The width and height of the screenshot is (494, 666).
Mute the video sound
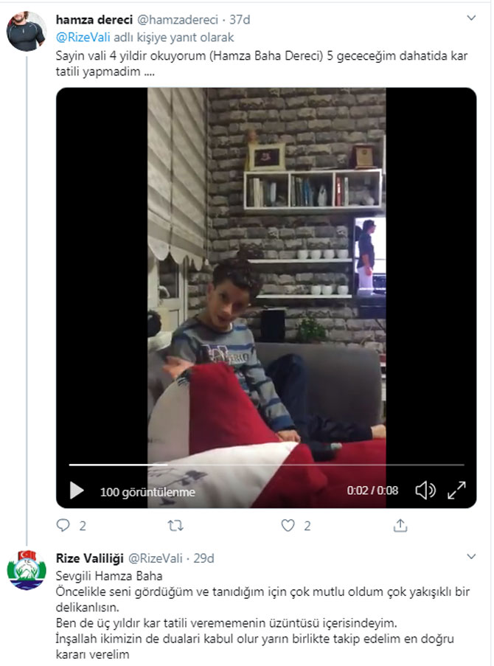tap(425, 490)
